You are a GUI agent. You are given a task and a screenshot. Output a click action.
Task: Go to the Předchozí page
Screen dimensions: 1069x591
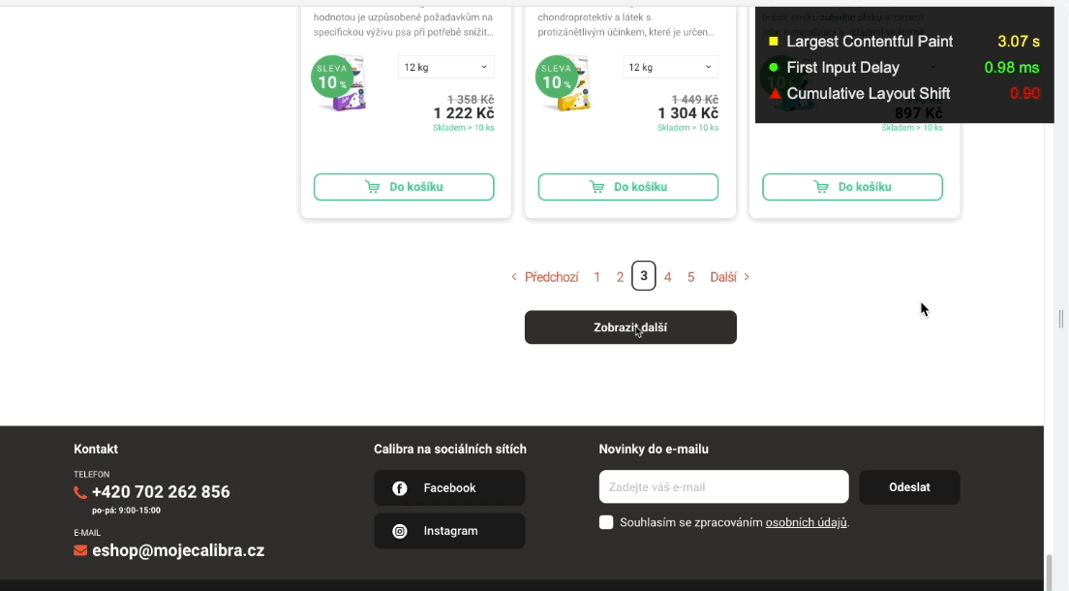click(545, 277)
